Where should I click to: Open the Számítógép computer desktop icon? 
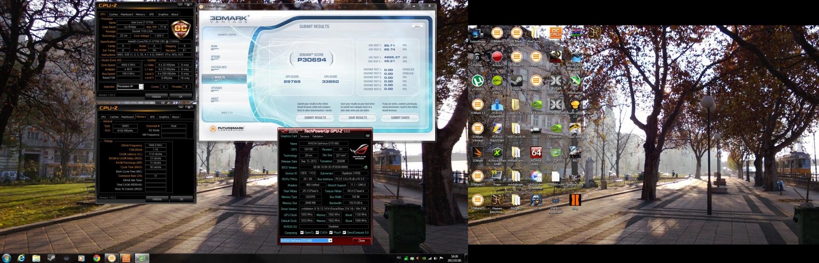[477, 35]
